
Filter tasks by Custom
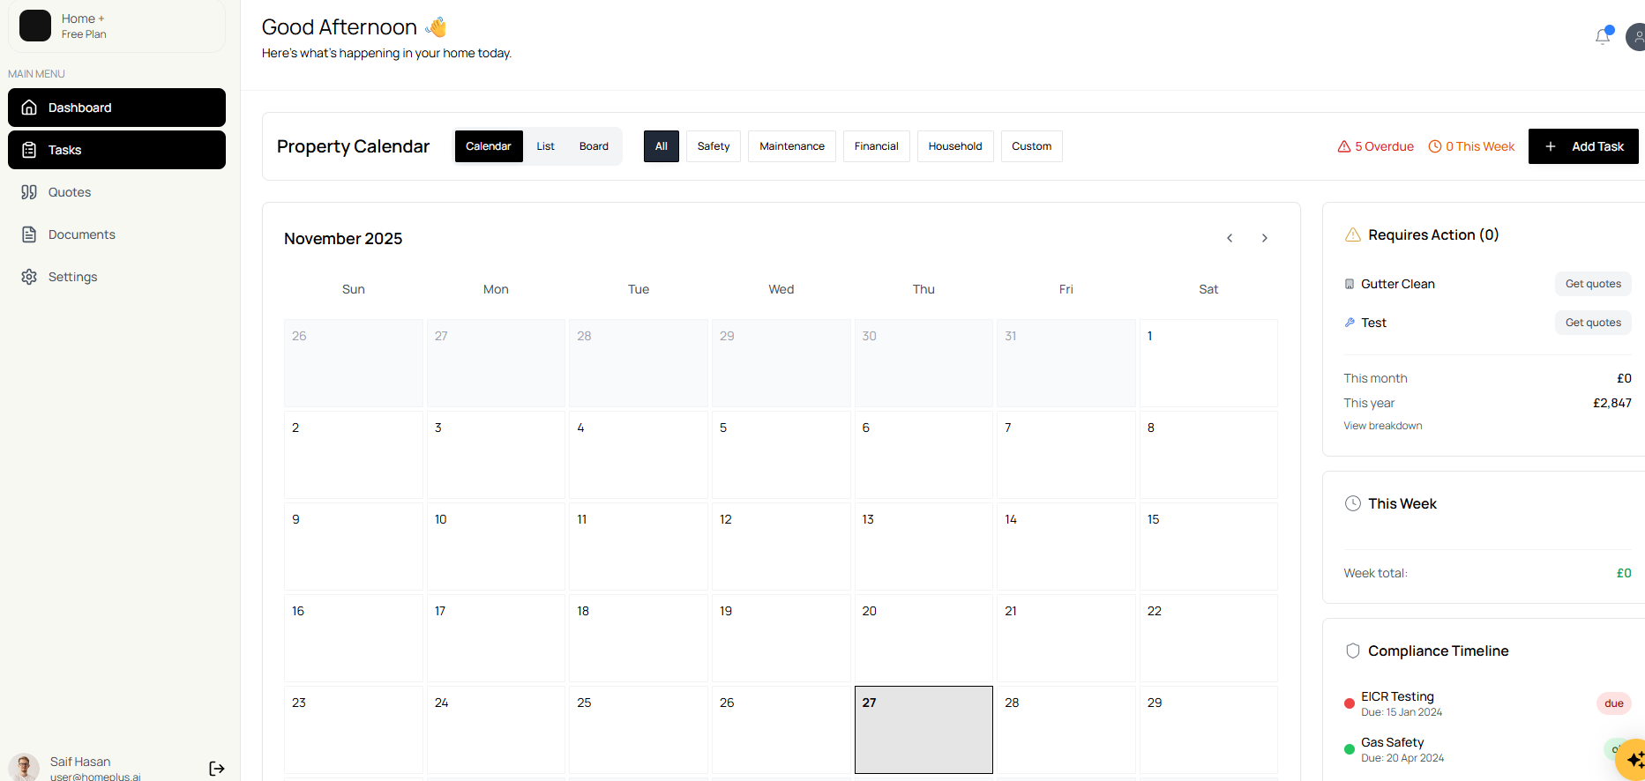click(x=1032, y=146)
